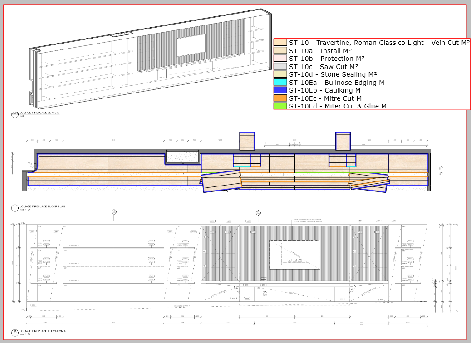Click the TV recess in the 3D view

pyautogui.click(x=191, y=46)
